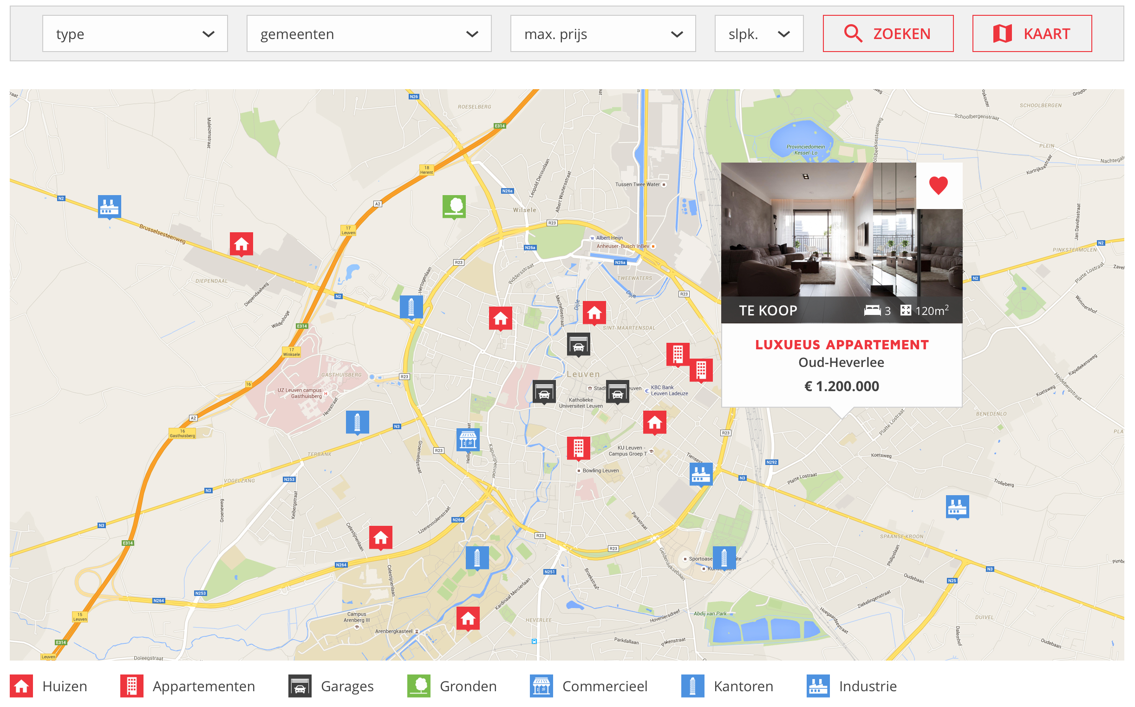The width and height of the screenshot is (1135, 707).
Task: Toggle Huizen filter in legend
Action: click(x=49, y=686)
